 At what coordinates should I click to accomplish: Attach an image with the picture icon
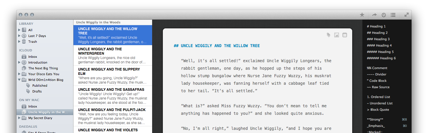point(336,35)
